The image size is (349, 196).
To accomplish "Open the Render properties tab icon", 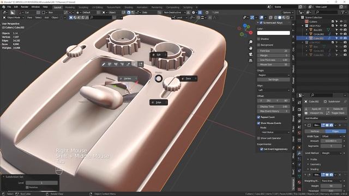I will click(x=299, y=109).
